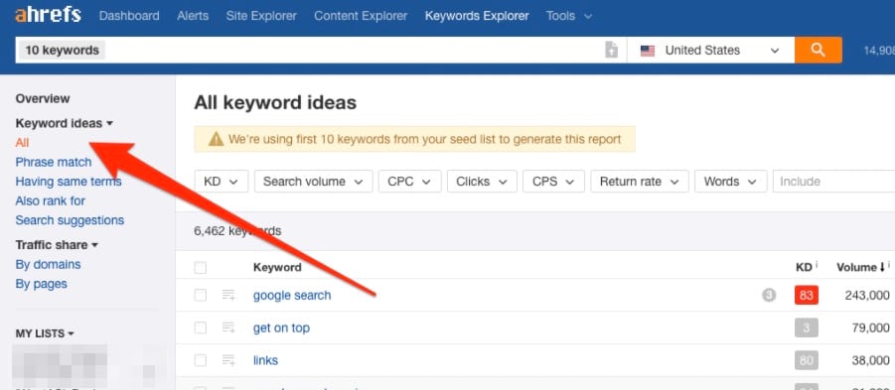
Task: Open Content Explorer in top navigation
Action: tap(361, 16)
